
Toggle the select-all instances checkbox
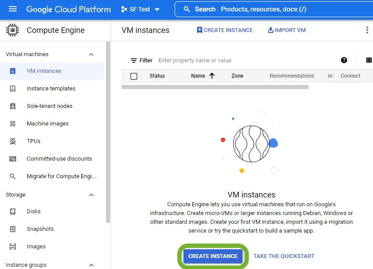[x=134, y=76]
